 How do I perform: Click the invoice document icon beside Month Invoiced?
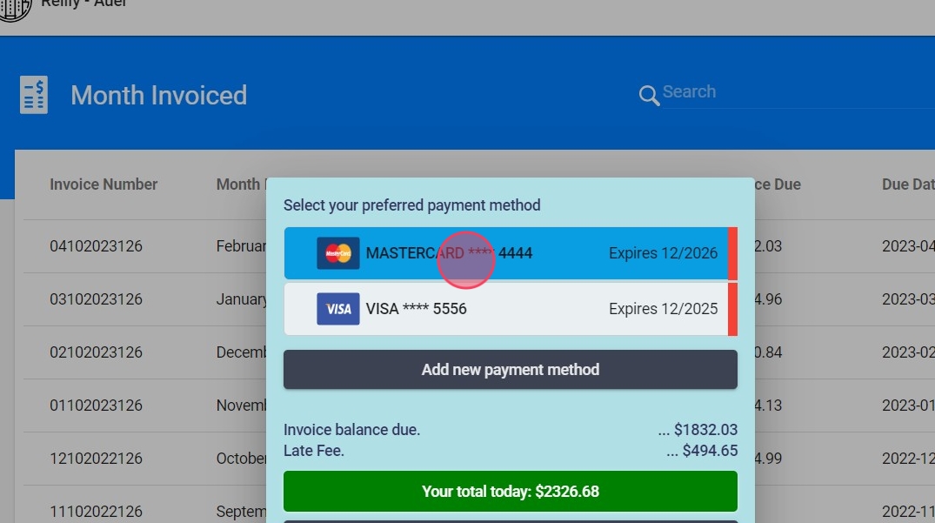click(x=34, y=95)
